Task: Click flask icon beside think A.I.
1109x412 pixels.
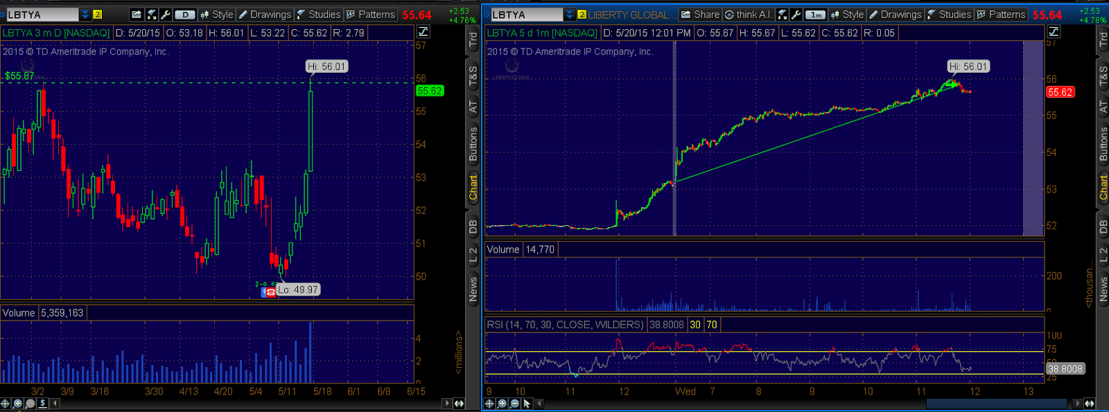Action: coord(783,15)
